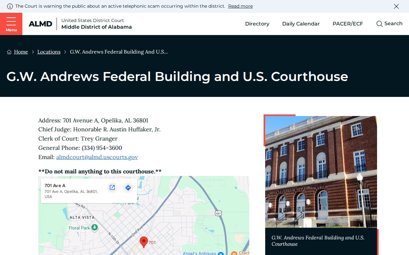409x255 pixels.
Task: Click the courthouse photo caption text
Action: (318, 241)
